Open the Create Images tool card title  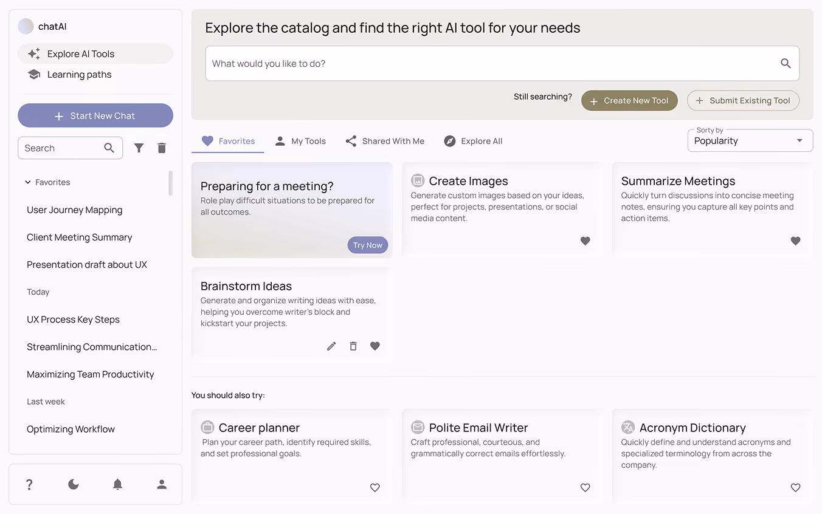point(468,181)
